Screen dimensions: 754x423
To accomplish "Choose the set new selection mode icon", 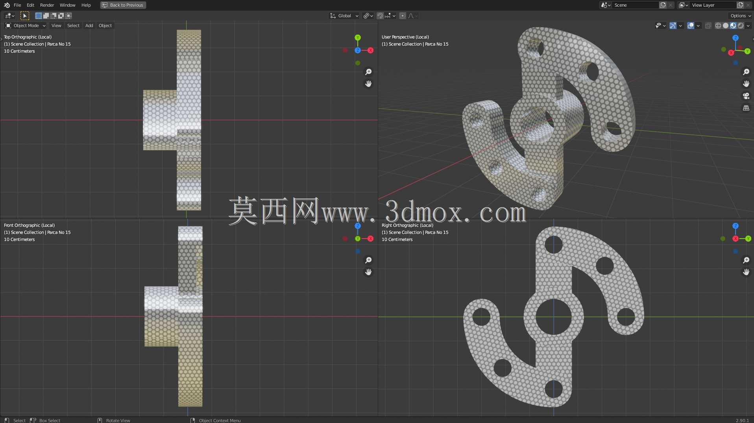I will coord(38,16).
